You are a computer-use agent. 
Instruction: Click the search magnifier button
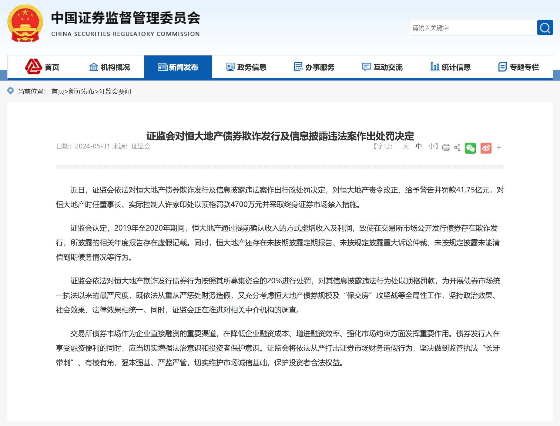545,28
